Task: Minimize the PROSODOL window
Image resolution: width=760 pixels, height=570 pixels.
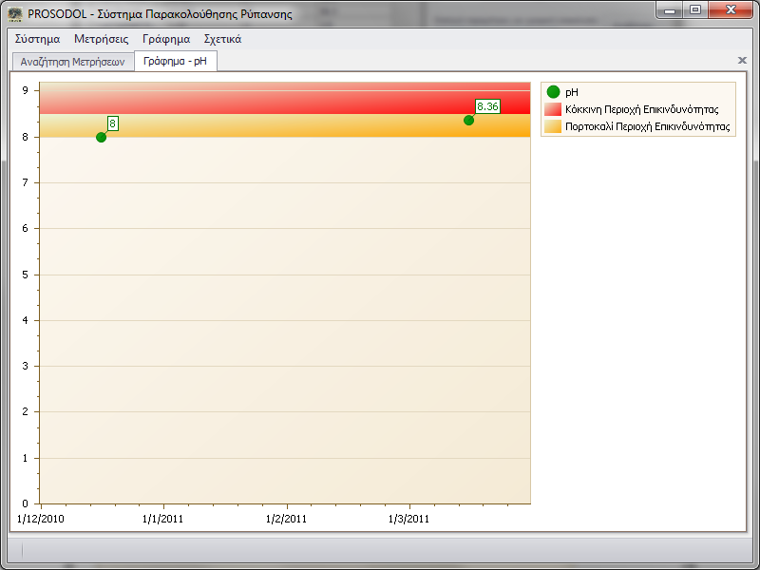Action: click(x=670, y=10)
